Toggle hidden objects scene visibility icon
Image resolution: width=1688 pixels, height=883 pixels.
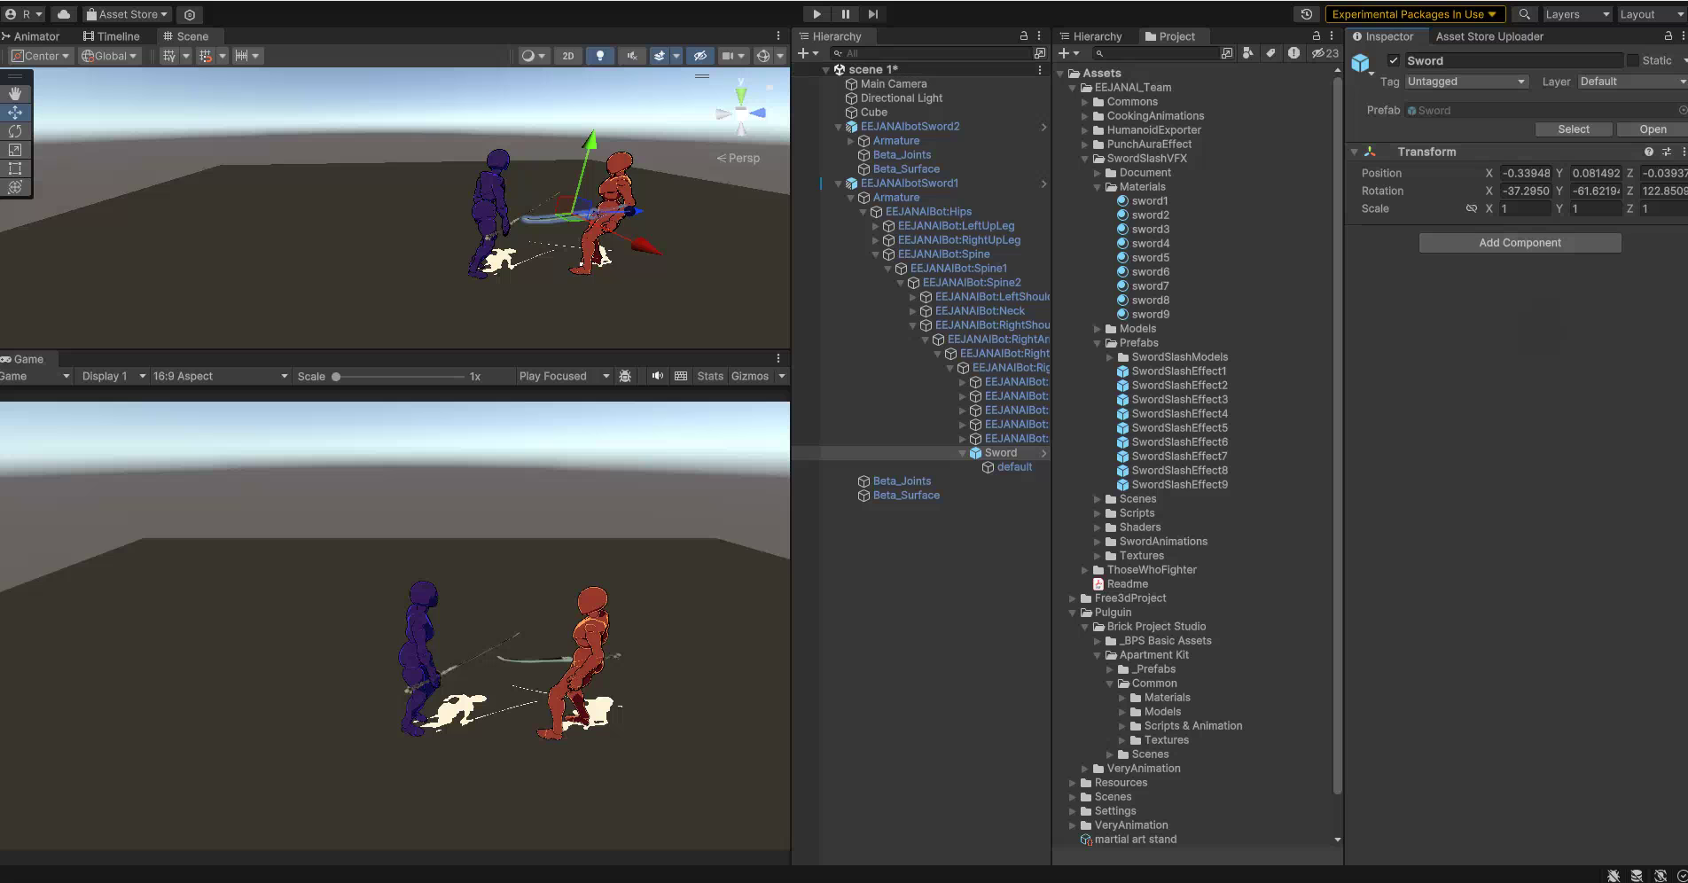click(699, 56)
